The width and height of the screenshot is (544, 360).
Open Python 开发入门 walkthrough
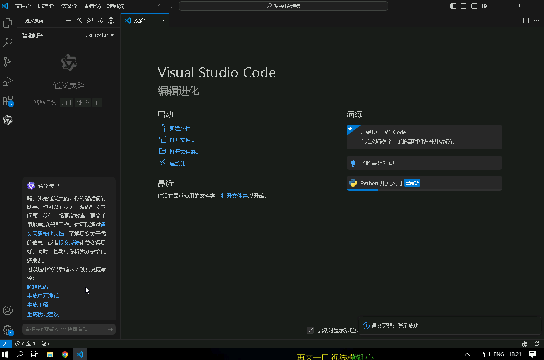[424, 183]
